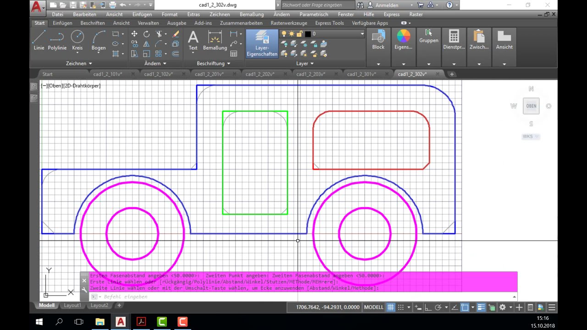Open Layer-Eigenschaften manager
Image resolution: width=587 pixels, height=330 pixels.
click(x=262, y=44)
